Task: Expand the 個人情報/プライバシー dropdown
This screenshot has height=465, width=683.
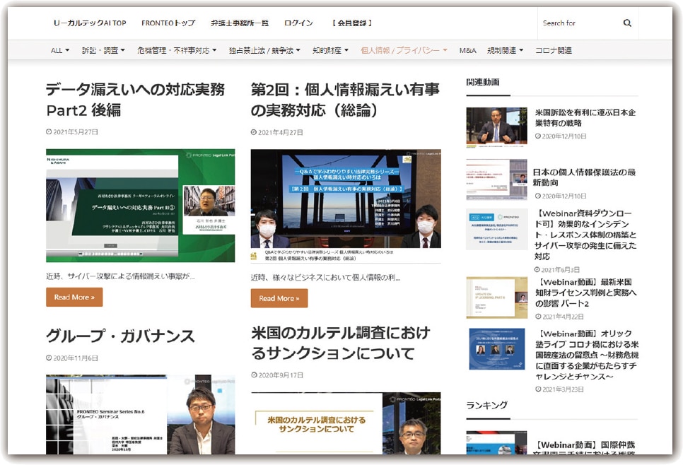Action: pyautogui.click(x=404, y=50)
